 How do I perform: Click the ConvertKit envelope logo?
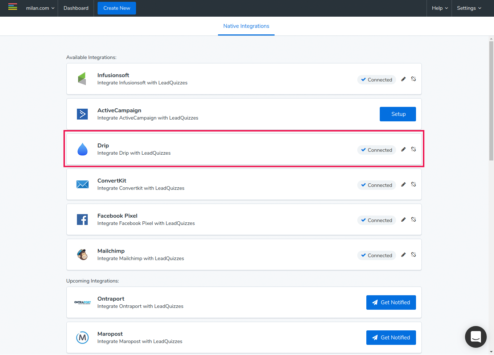tap(83, 184)
